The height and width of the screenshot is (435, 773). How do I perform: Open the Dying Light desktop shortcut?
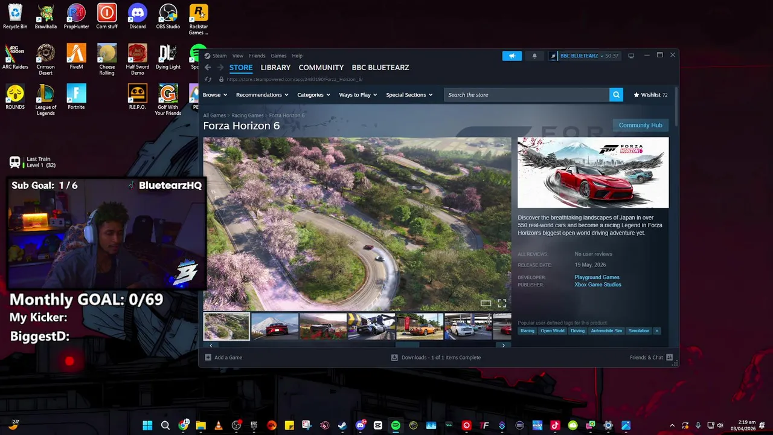pyautogui.click(x=168, y=57)
